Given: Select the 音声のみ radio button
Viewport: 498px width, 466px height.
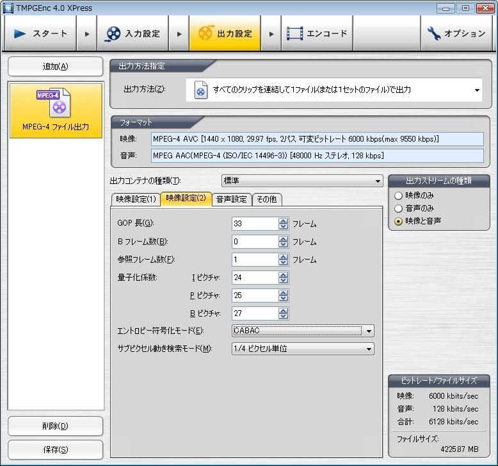Looking at the screenshot, I should [398, 209].
